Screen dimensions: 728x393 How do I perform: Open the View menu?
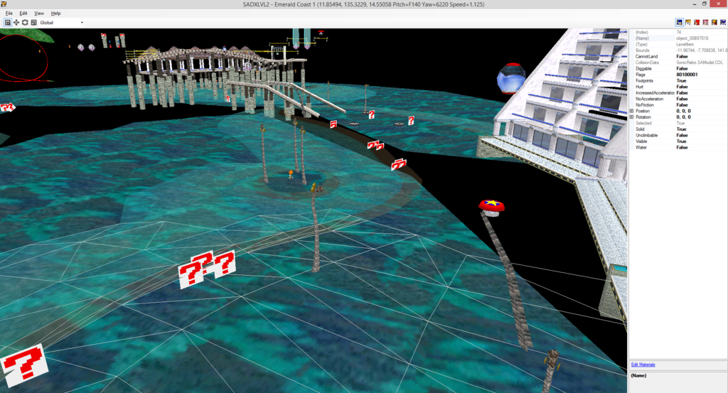coord(38,14)
